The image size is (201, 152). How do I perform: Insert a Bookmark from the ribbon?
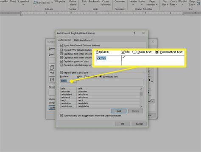(94, 1)
